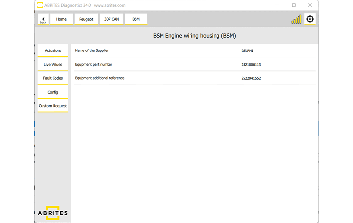The height and width of the screenshot is (223, 353).
Task: View Fault Codes
Action: click(53, 78)
